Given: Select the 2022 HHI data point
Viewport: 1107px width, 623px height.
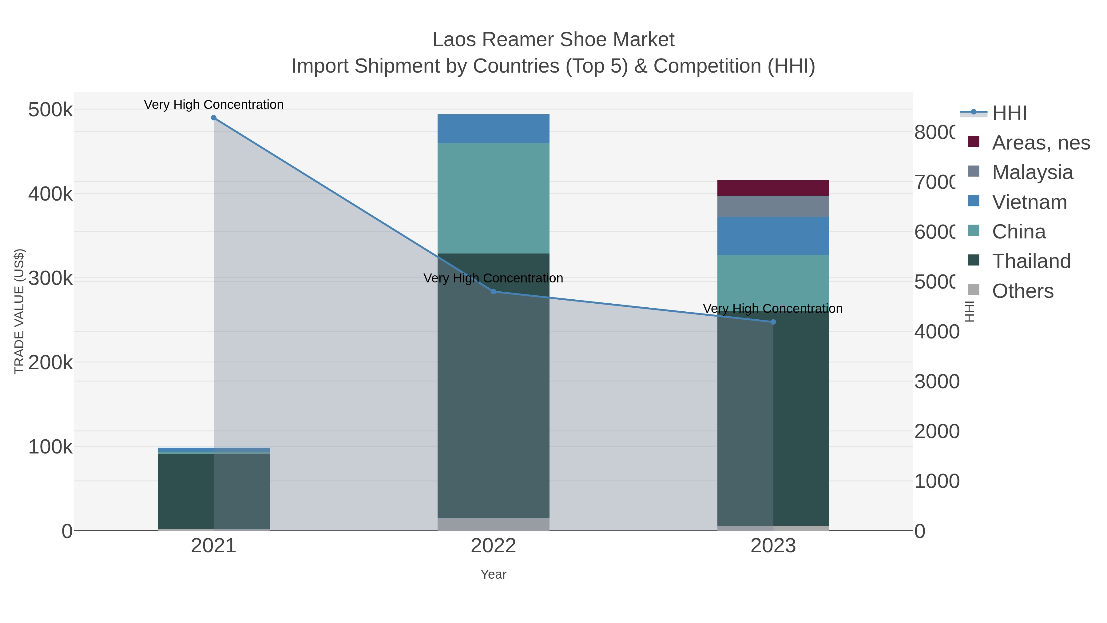Looking at the screenshot, I should tap(493, 292).
